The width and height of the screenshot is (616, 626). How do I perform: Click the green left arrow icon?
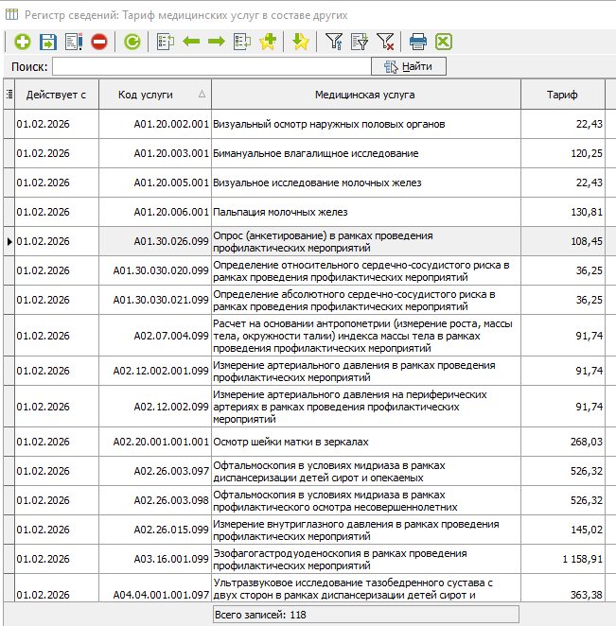point(191,42)
